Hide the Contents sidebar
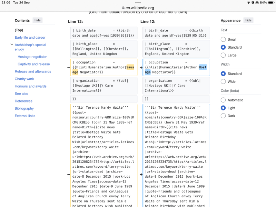The height and width of the screenshot is (207, 276). (x=37, y=20)
